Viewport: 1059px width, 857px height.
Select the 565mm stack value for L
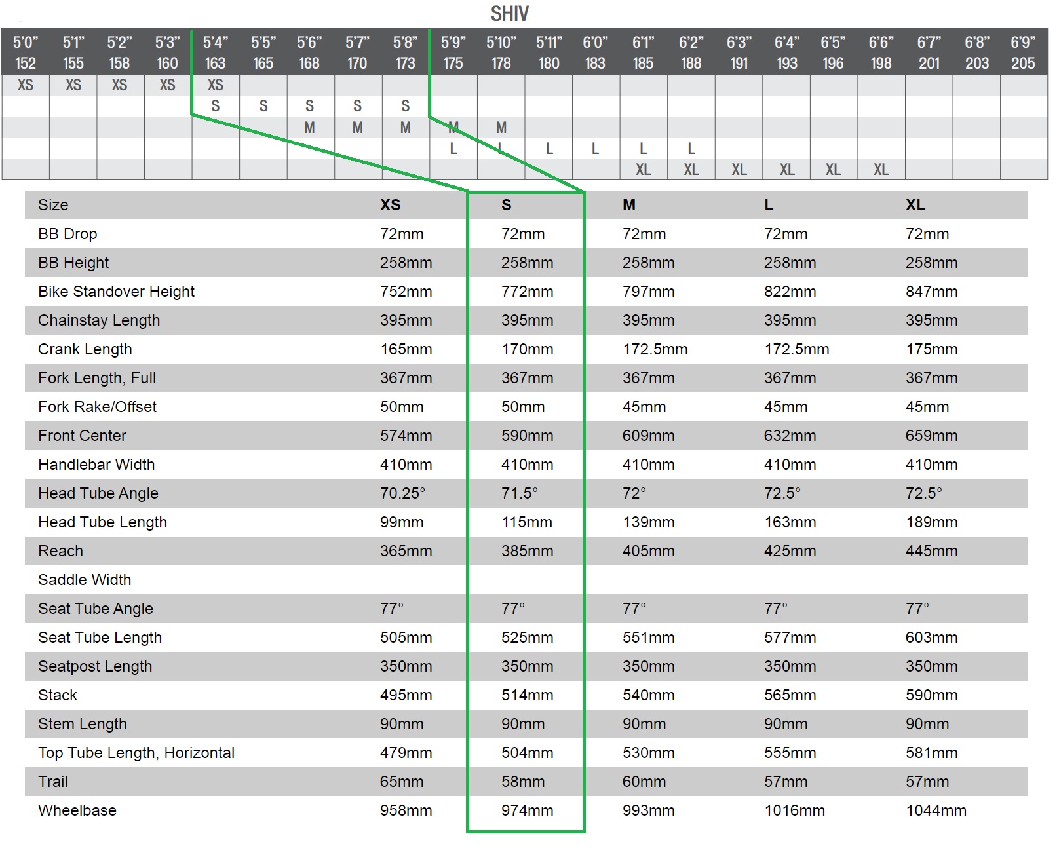coord(790,695)
